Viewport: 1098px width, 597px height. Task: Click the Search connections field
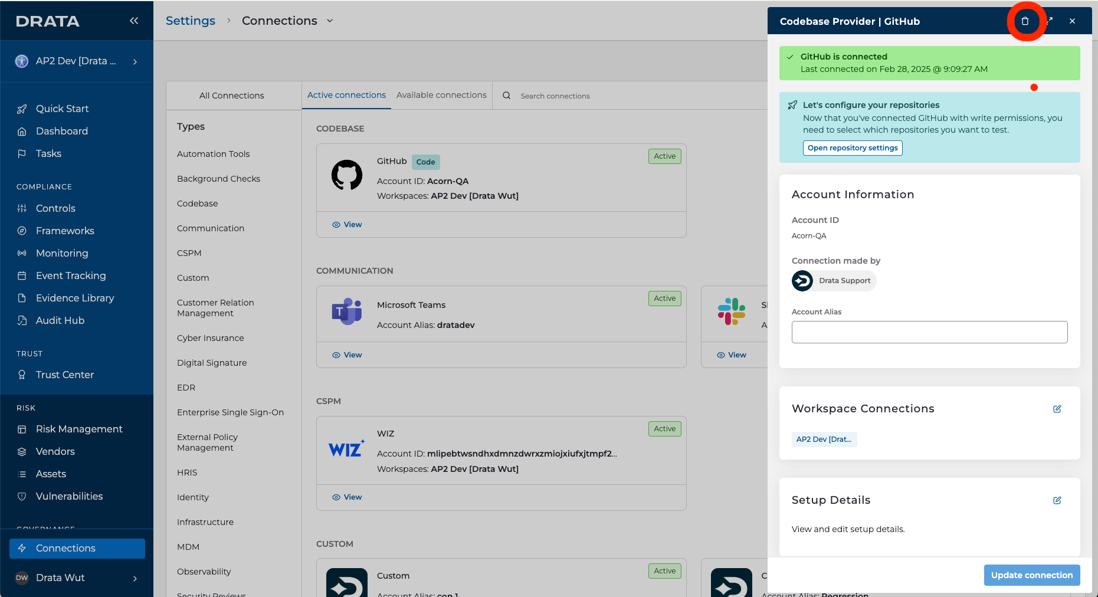(x=555, y=96)
